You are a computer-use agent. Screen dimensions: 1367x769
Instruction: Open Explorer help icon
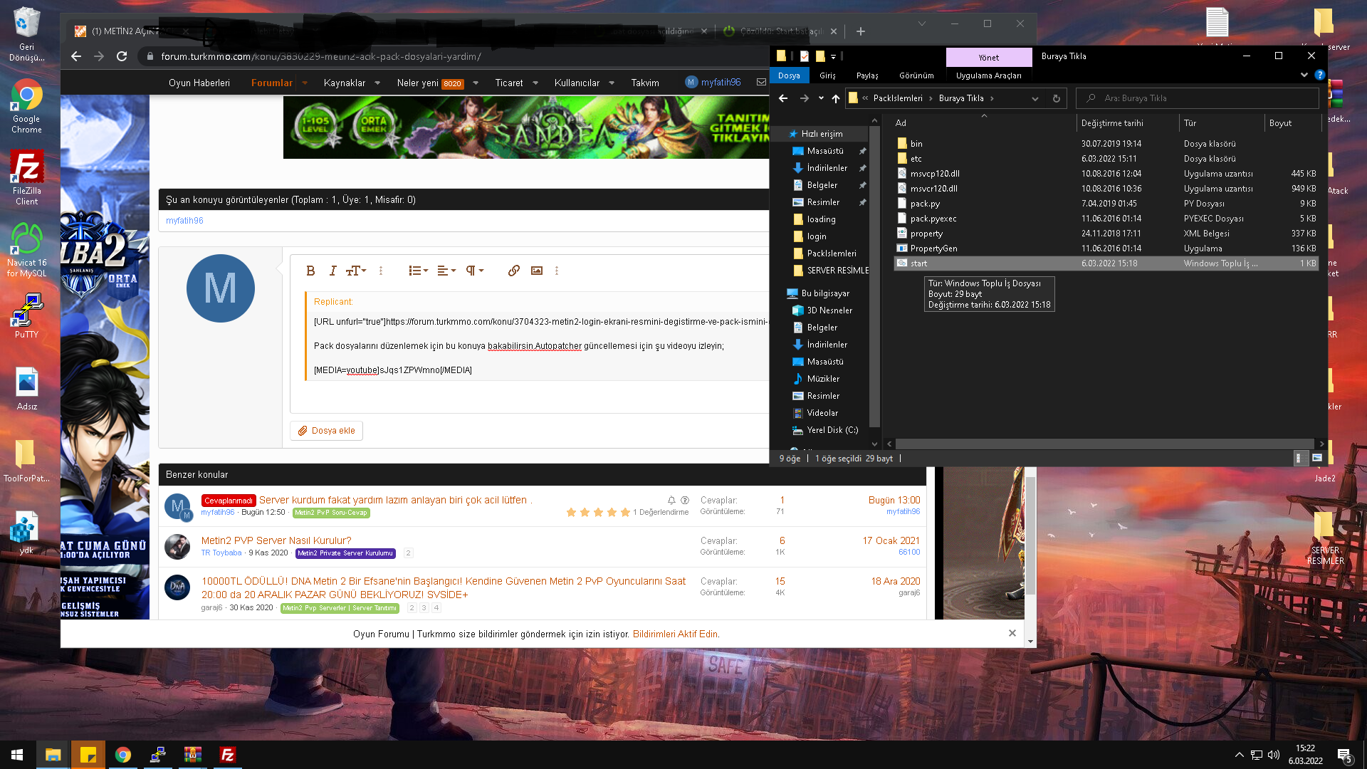point(1320,75)
